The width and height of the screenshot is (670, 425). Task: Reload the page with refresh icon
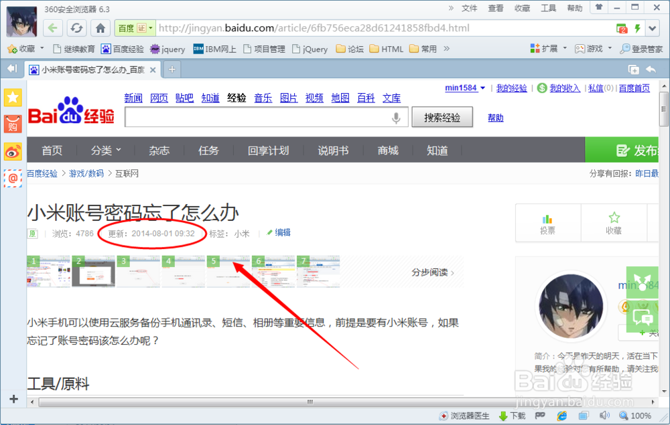click(x=76, y=28)
